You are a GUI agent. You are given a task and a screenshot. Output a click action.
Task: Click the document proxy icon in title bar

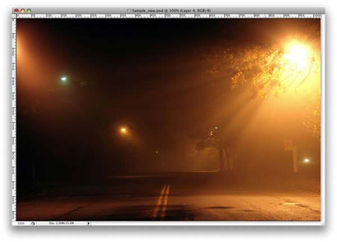pos(129,10)
